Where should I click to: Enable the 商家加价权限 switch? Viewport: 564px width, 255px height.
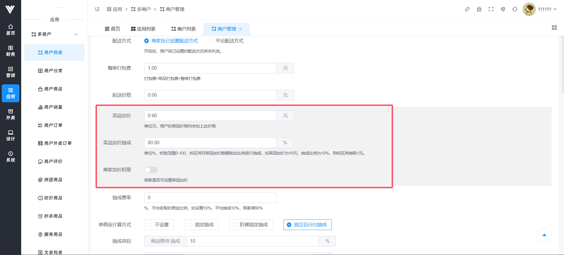151,170
